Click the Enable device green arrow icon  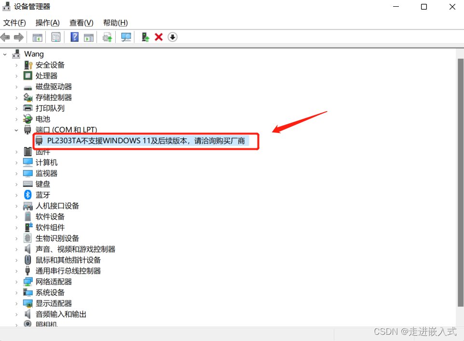point(145,37)
